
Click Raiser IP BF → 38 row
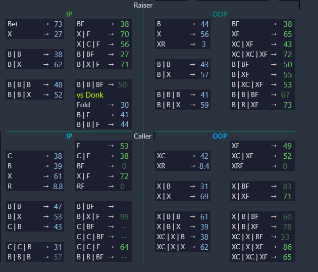coord(103,24)
